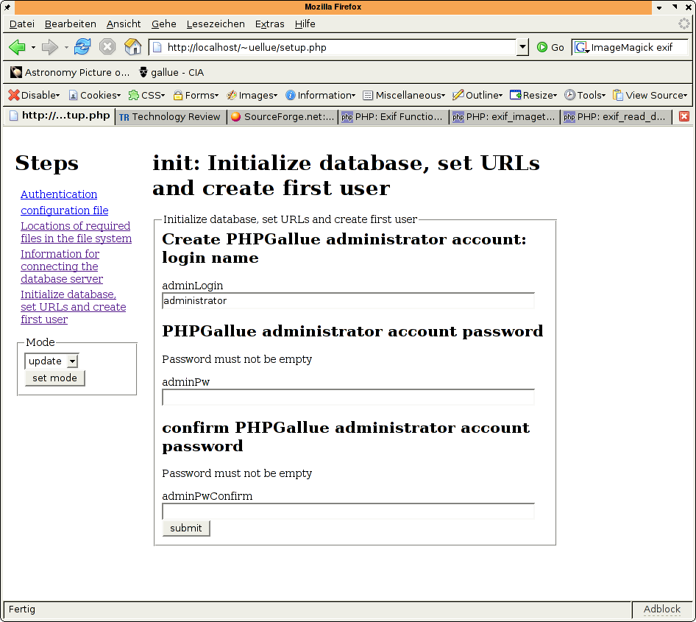Expand the Back button history arrow
The height and width of the screenshot is (622, 696).
click(x=33, y=47)
